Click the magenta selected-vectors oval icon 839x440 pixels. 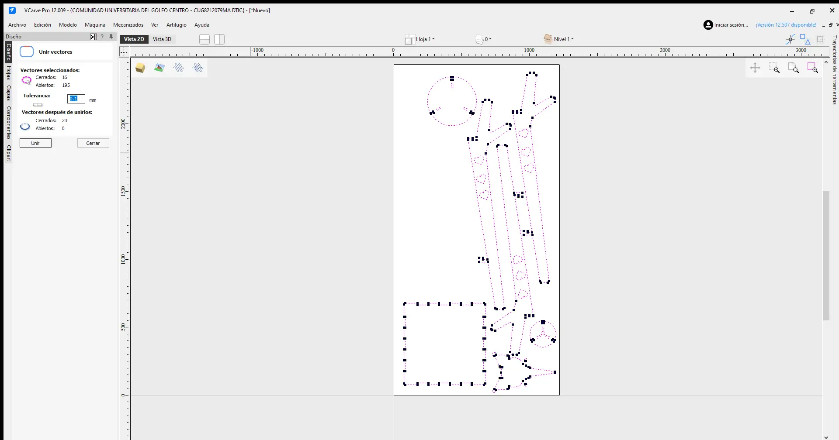click(x=27, y=80)
